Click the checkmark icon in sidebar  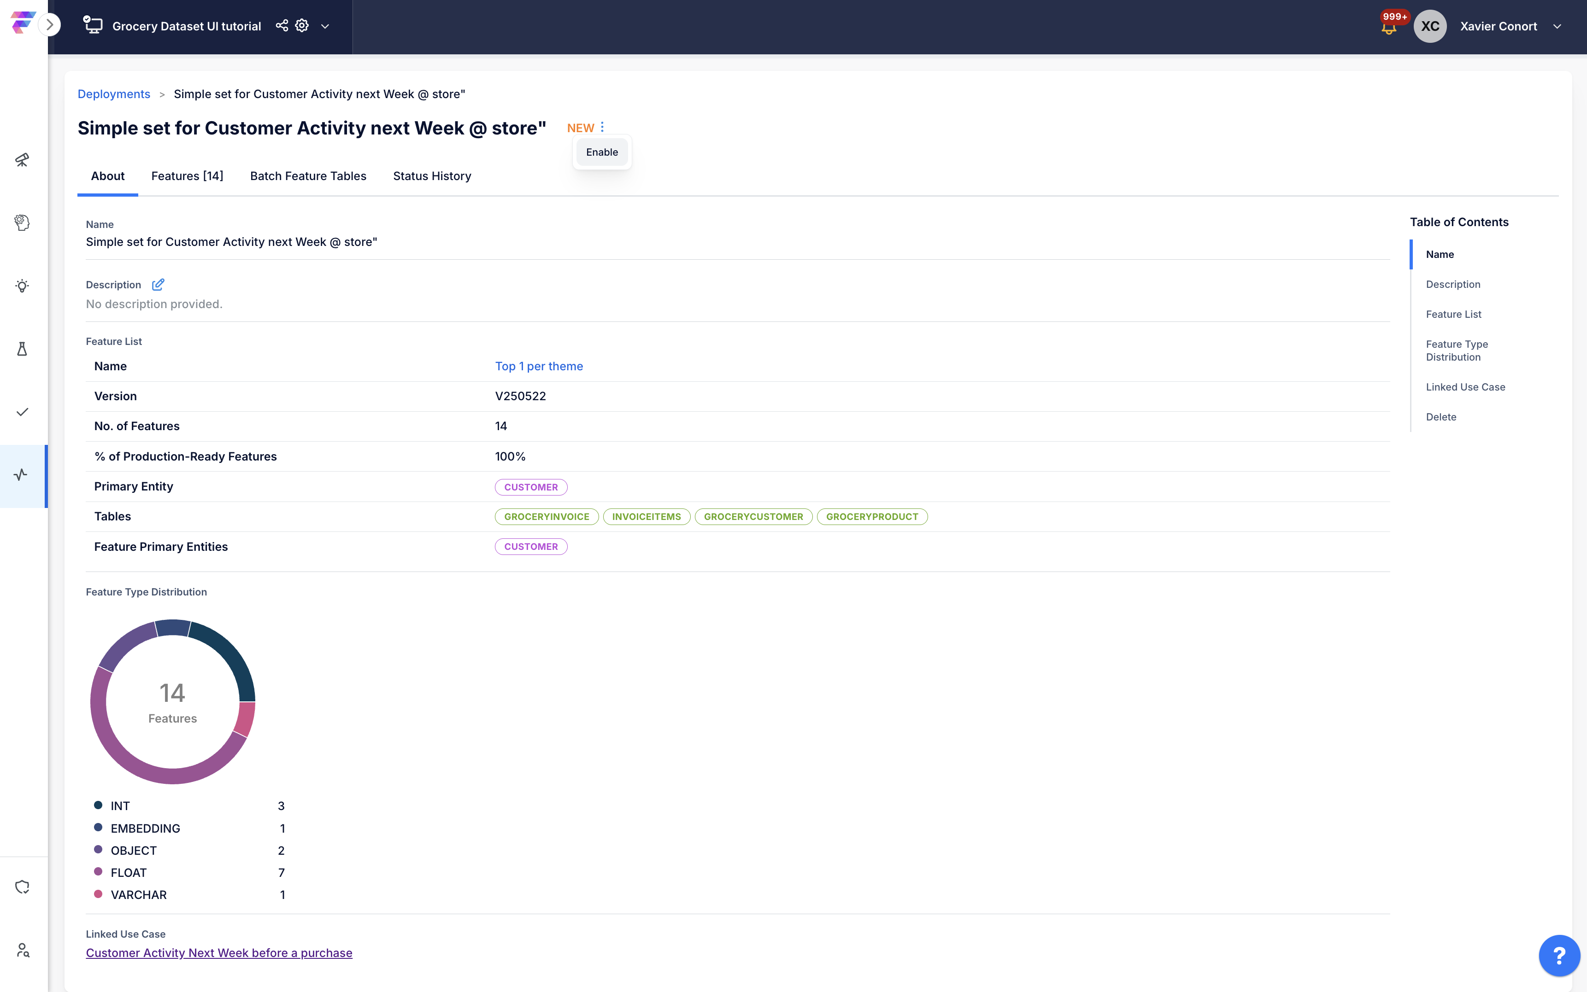[22, 411]
